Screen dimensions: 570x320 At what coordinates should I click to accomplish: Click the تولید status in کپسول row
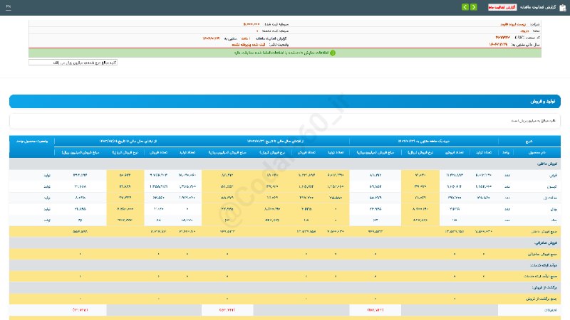pos(47,186)
